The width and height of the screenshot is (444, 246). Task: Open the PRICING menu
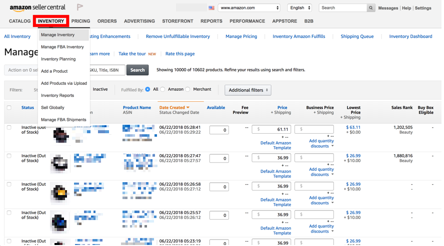point(80,21)
